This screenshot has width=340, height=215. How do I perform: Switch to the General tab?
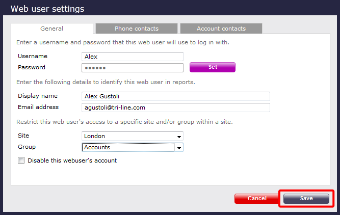pyautogui.click(x=52, y=29)
